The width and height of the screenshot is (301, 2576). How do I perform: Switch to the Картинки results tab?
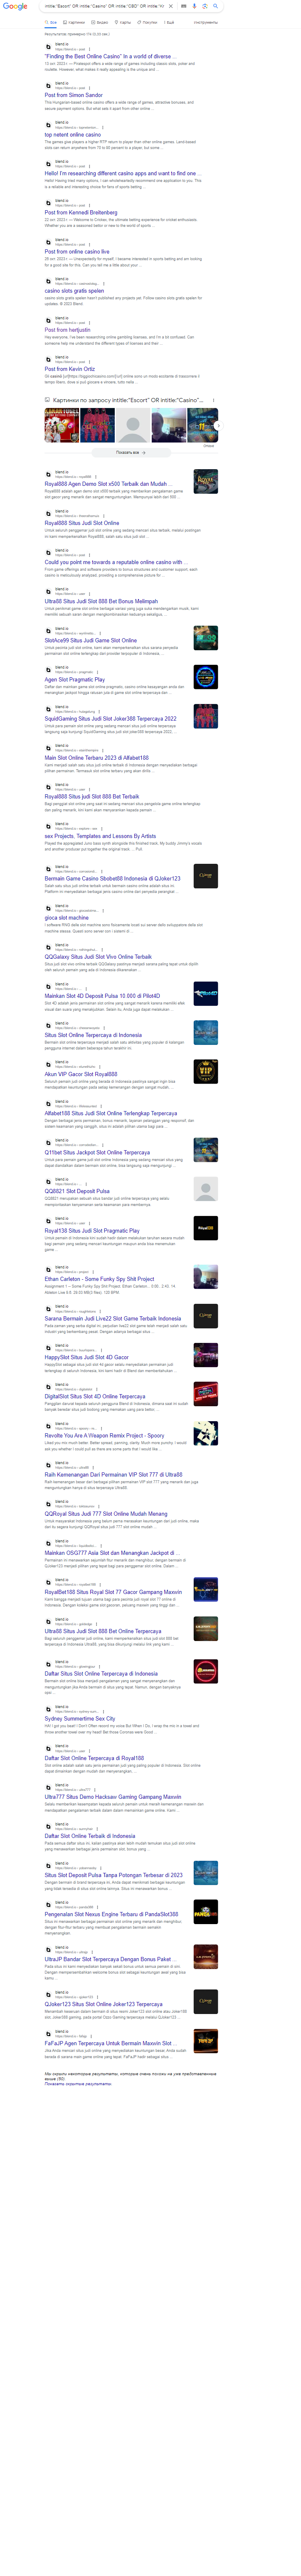click(75, 22)
